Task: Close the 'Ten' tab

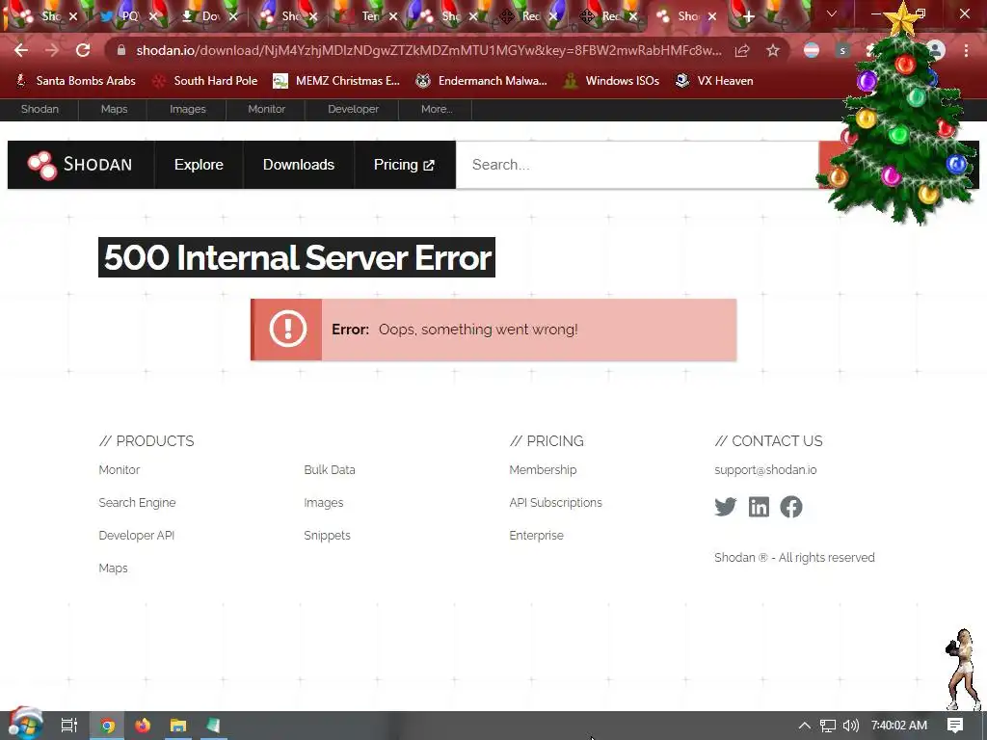Action: pyautogui.click(x=393, y=16)
